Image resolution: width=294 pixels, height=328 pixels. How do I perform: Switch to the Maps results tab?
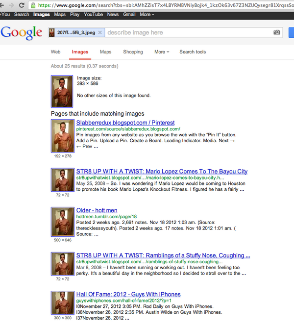(x=106, y=51)
